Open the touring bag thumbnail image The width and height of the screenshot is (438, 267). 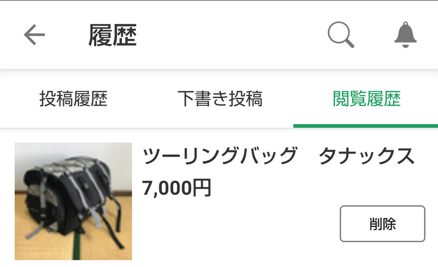pos(73,202)
